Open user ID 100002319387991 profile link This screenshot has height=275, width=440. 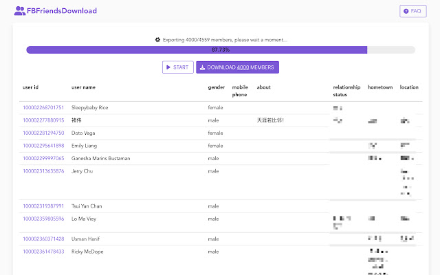[x=43, y=206]
